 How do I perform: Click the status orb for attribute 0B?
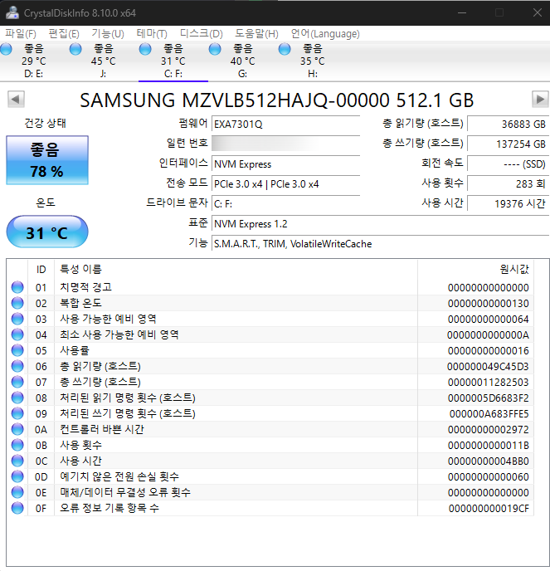(x=17, y=445)
